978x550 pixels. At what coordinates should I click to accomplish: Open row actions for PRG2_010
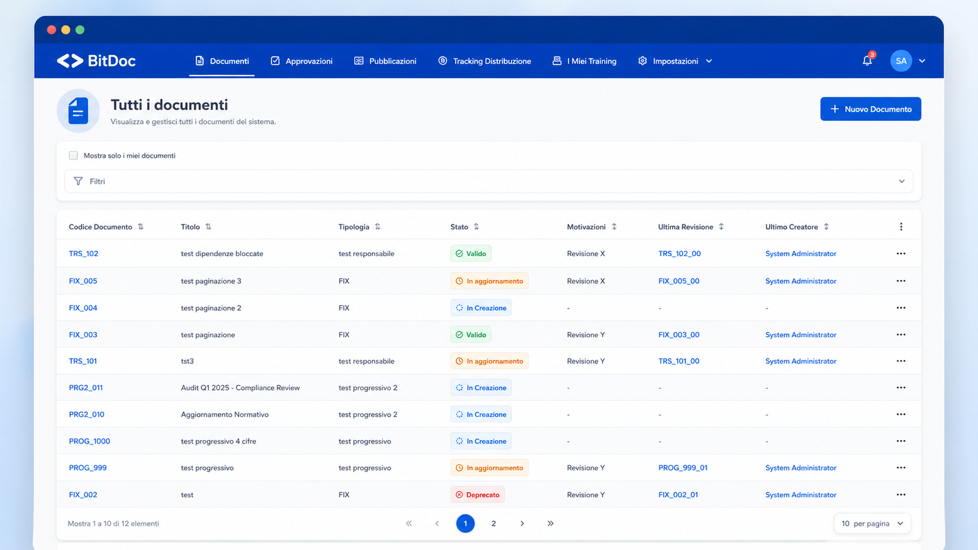(x=901, y=414)
